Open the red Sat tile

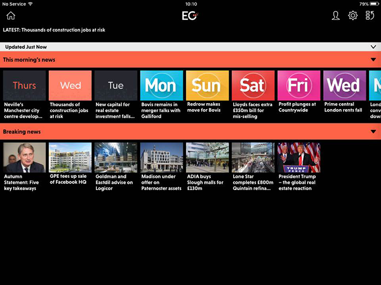(x=253, y=85)
